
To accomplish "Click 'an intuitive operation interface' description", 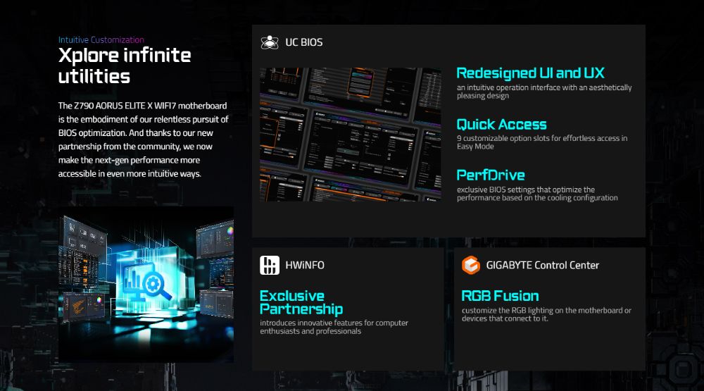I will pyautogui.click(x=544, y=92).
